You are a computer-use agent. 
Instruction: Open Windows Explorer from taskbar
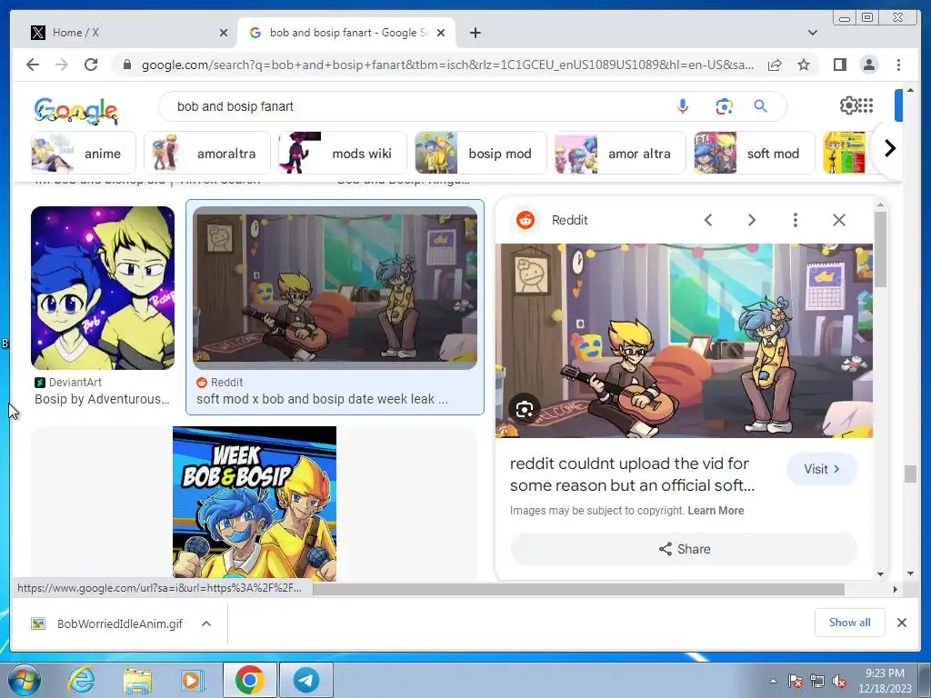click(137, 680)
